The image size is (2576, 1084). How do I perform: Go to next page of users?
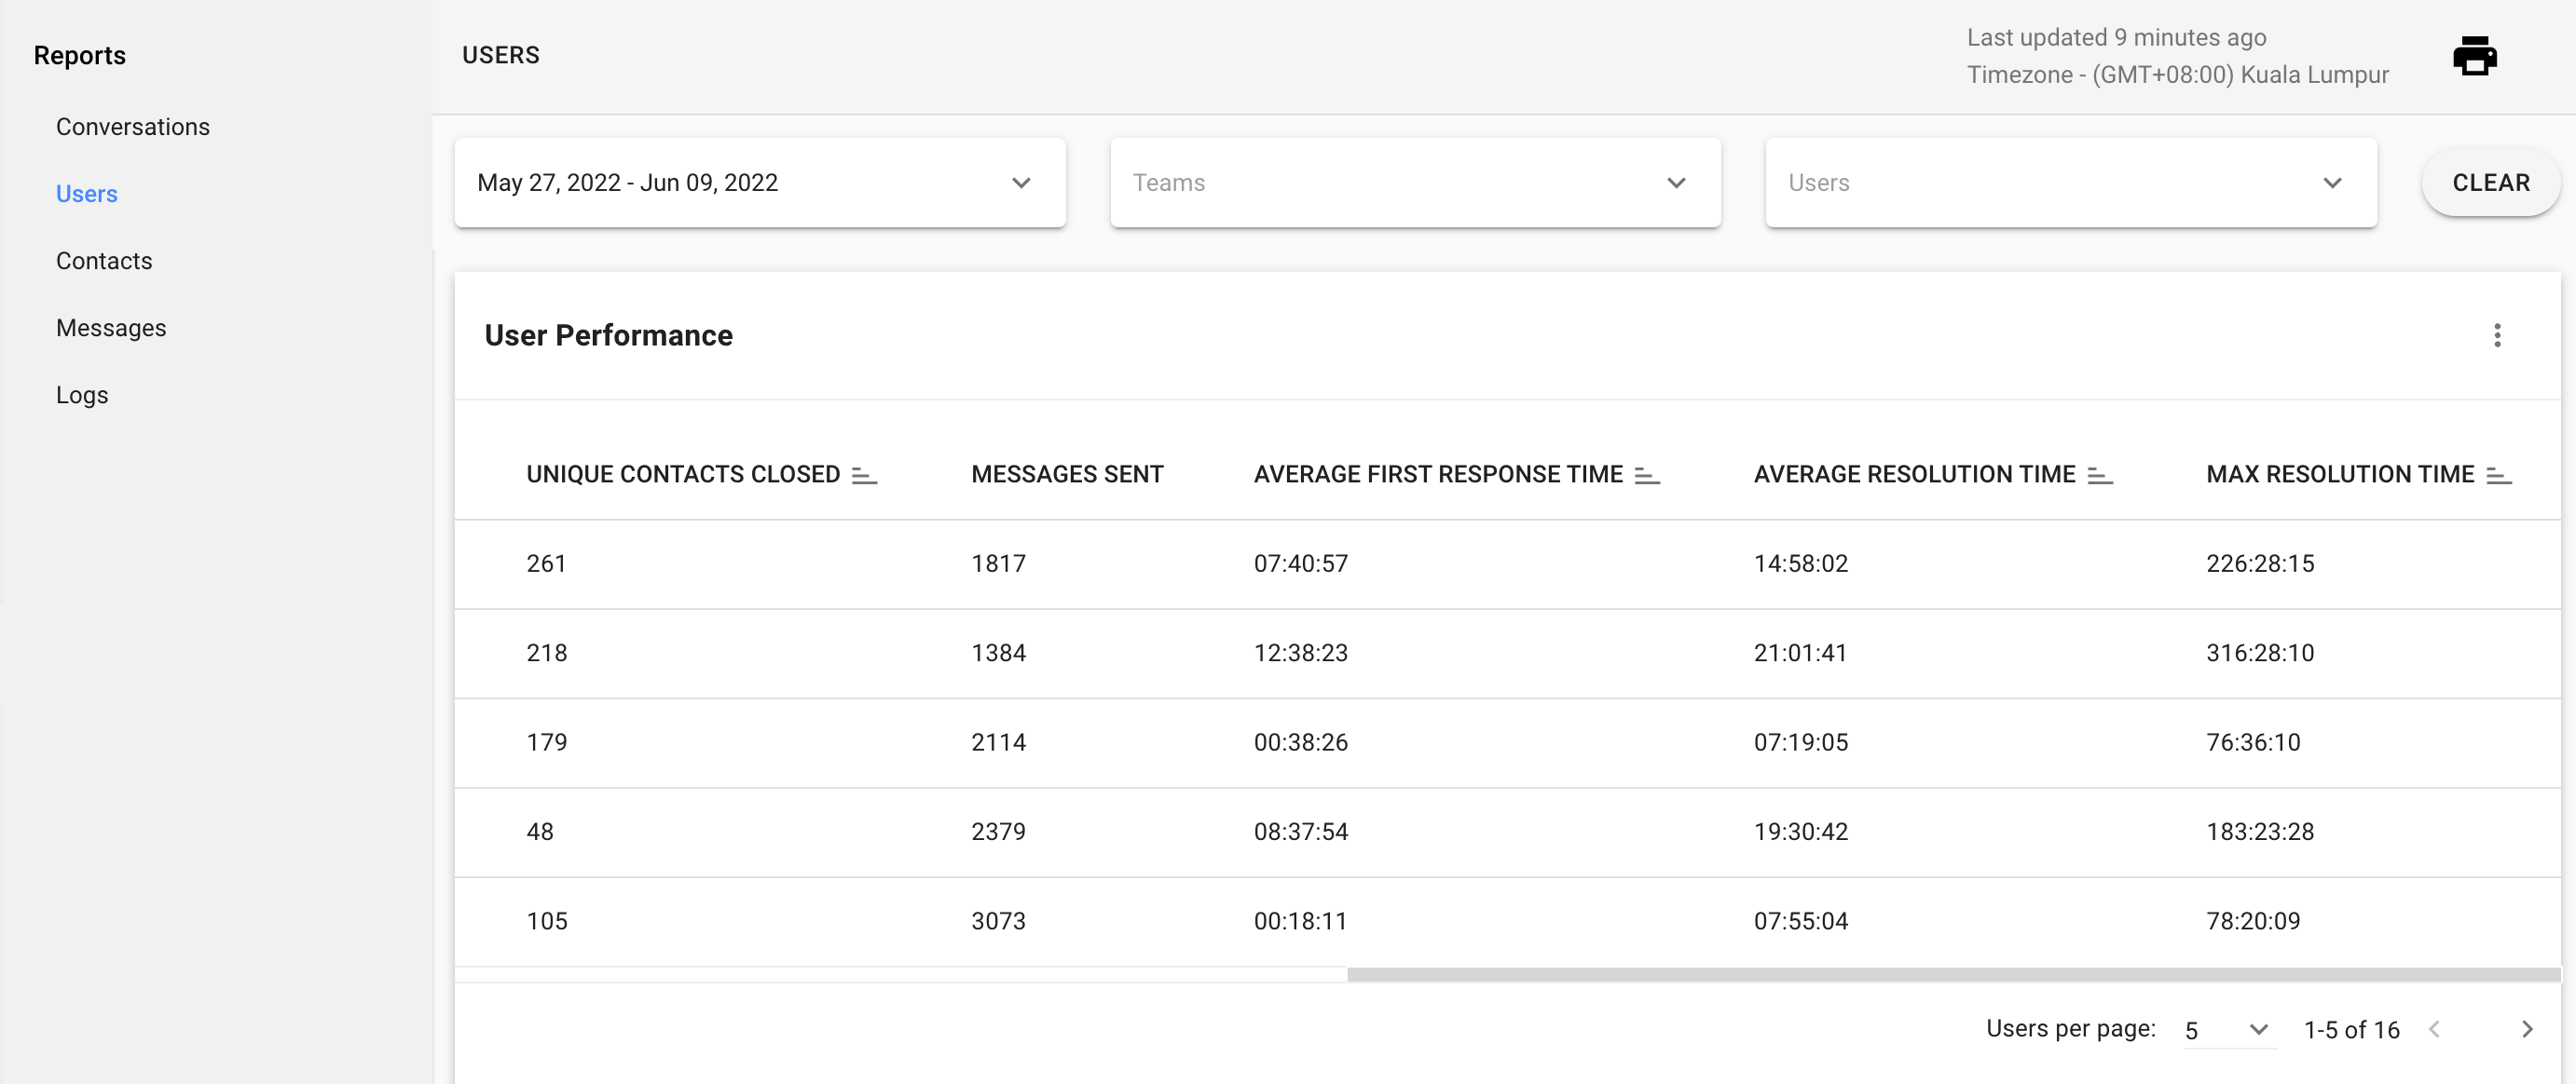(x=2527, y=1029)
